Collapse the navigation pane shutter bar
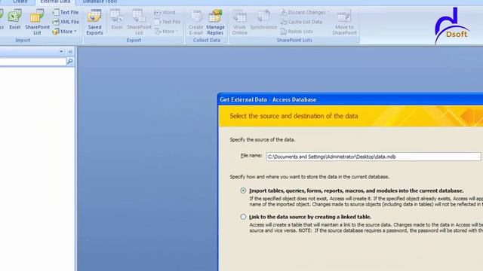The height and width of the screenshot is (271, 483). (x=70, y=51)
